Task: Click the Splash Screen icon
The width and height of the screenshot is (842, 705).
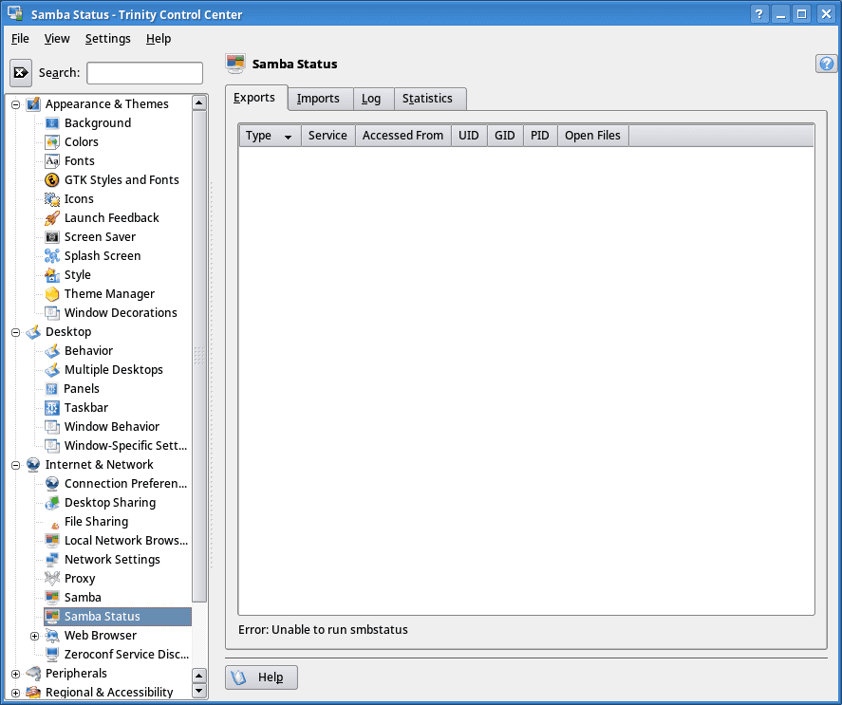Action: pos(52,256)
